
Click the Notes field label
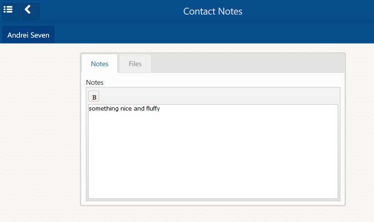click(x=95, y=82)
